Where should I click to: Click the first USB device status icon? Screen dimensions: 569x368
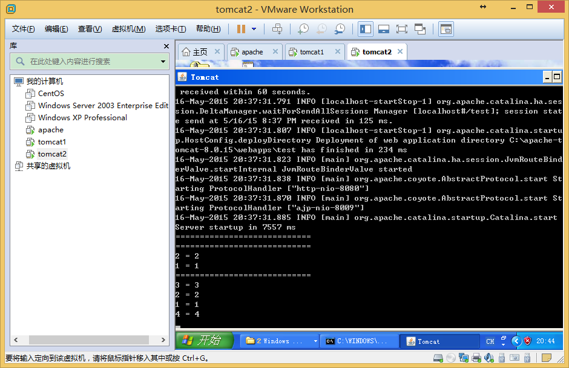pyautogui.click(x=501, y=358)
